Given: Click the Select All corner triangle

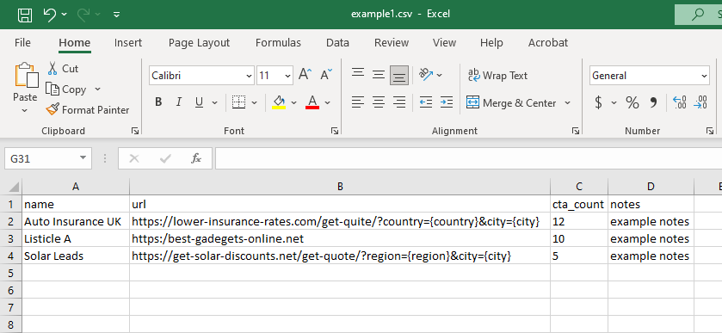Looking at the screenshot, I should [x=14, y=187].
